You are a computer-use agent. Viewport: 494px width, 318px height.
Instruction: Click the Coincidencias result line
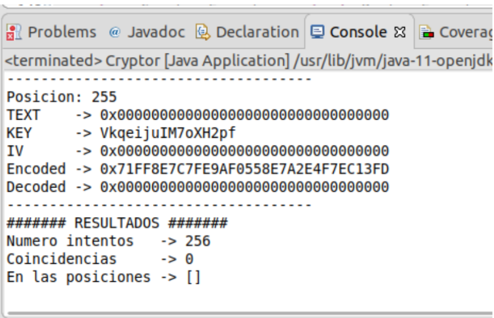coord(99,260)
